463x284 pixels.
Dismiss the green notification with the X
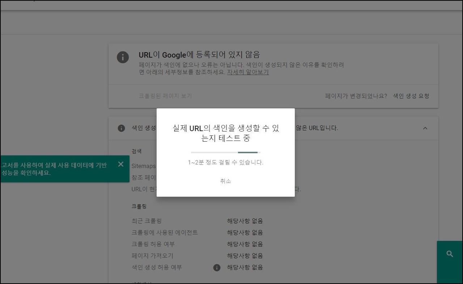pyautogui.click(x=121, y=164)
